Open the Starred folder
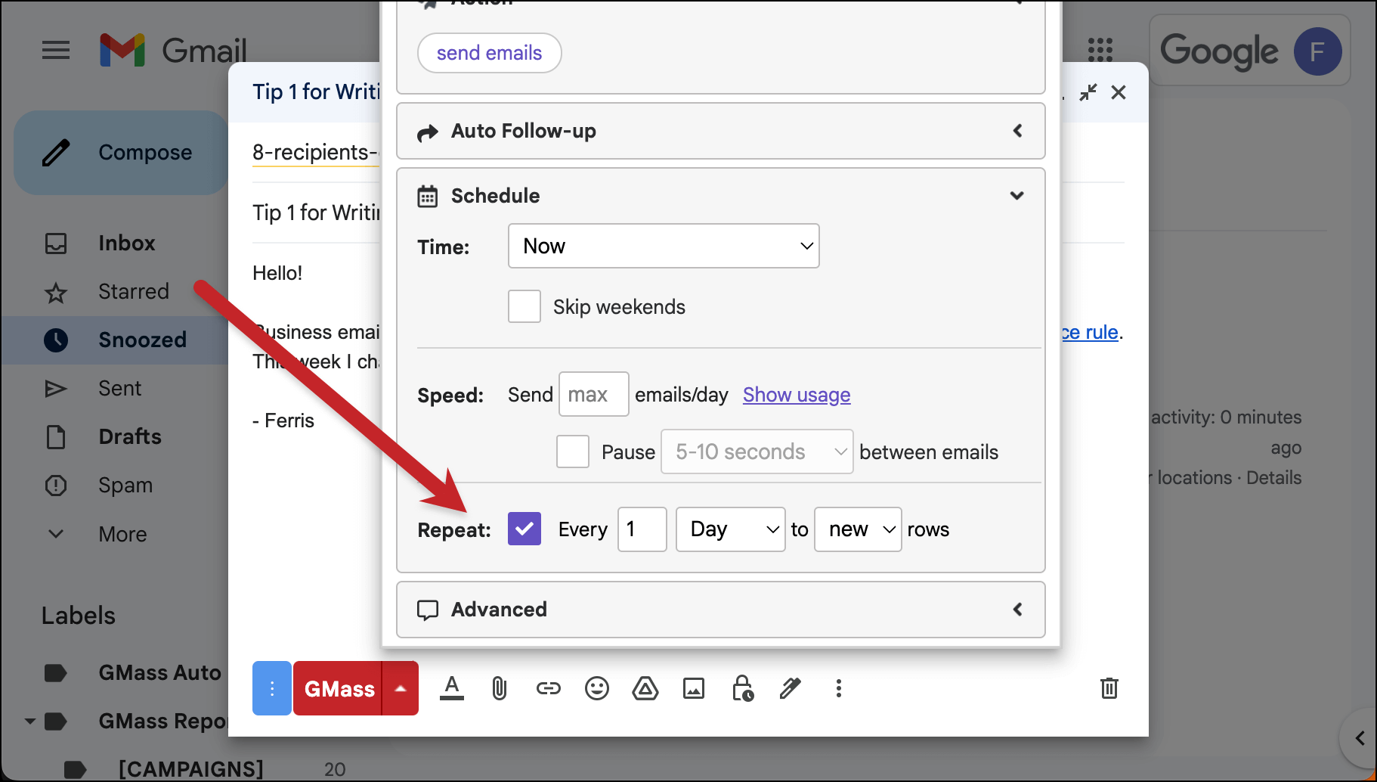Screen dimensions: 1377x782 point(134,292)
